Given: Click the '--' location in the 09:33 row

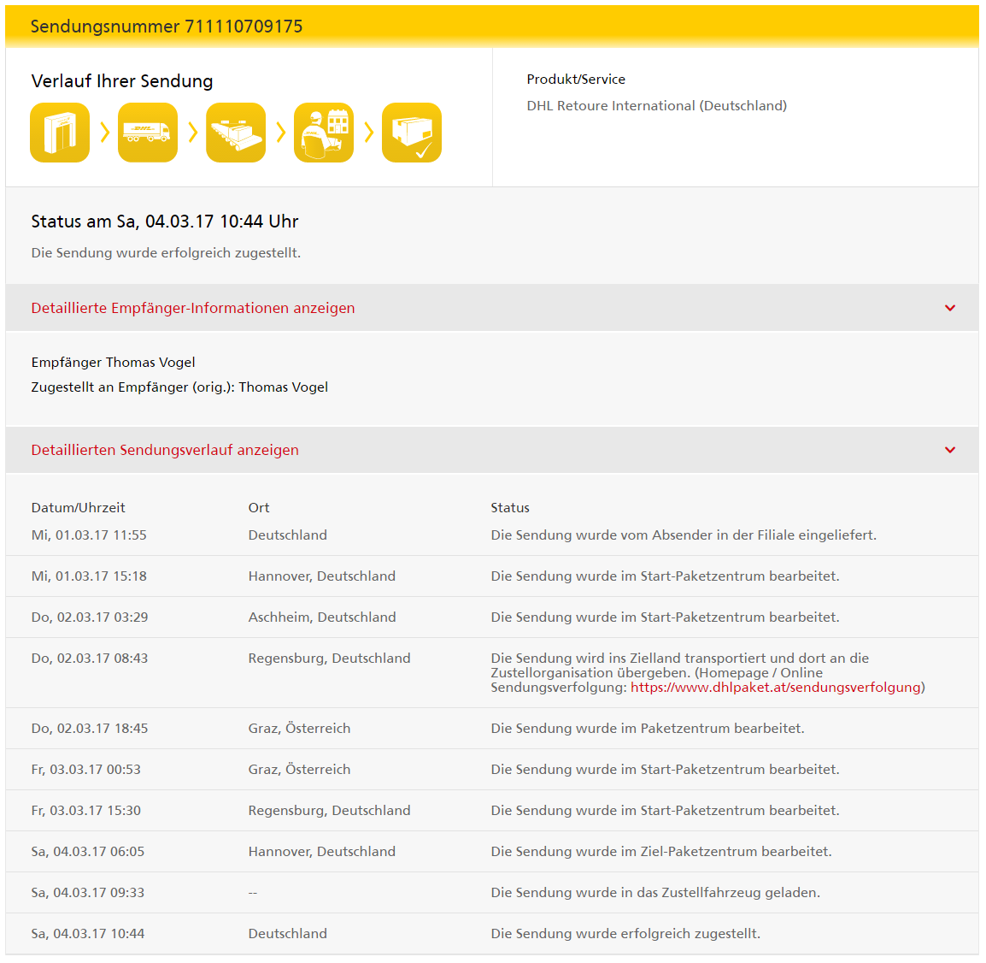Looking at the screenshot, I should click(x=253, y=893).
